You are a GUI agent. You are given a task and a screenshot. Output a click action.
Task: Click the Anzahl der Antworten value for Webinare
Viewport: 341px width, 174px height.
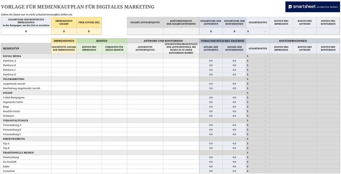click(x=211, y=116)
